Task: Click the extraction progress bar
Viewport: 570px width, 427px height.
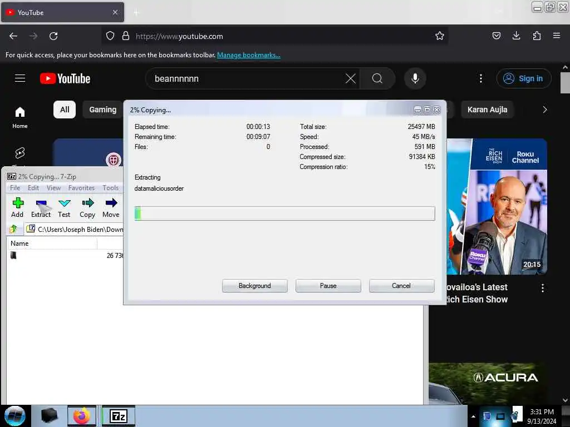Action: coord(284,213)
